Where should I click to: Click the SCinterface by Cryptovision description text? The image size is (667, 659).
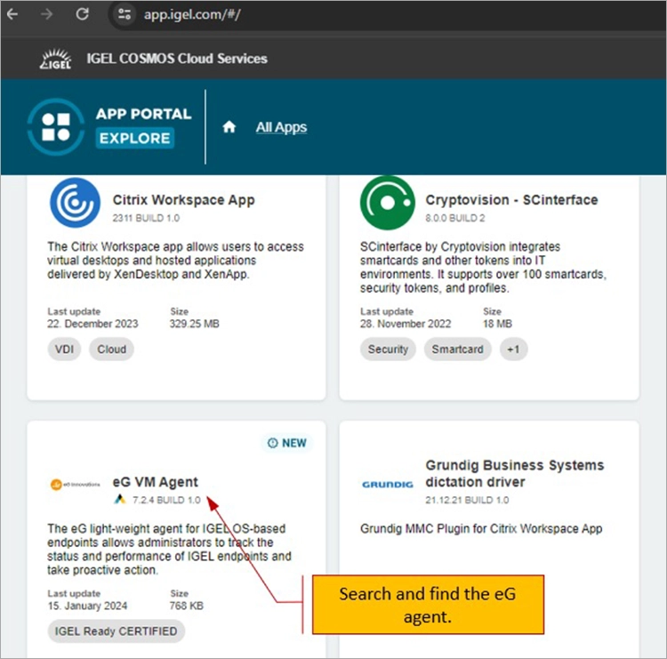[483, 267]
